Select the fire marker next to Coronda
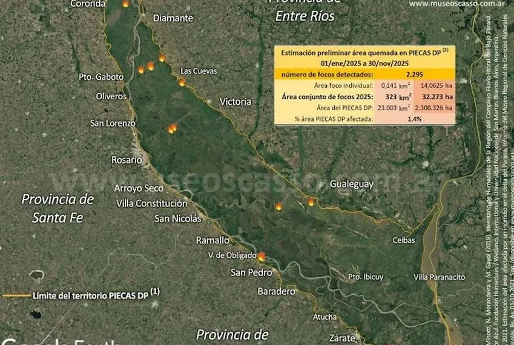 (125, 4)
